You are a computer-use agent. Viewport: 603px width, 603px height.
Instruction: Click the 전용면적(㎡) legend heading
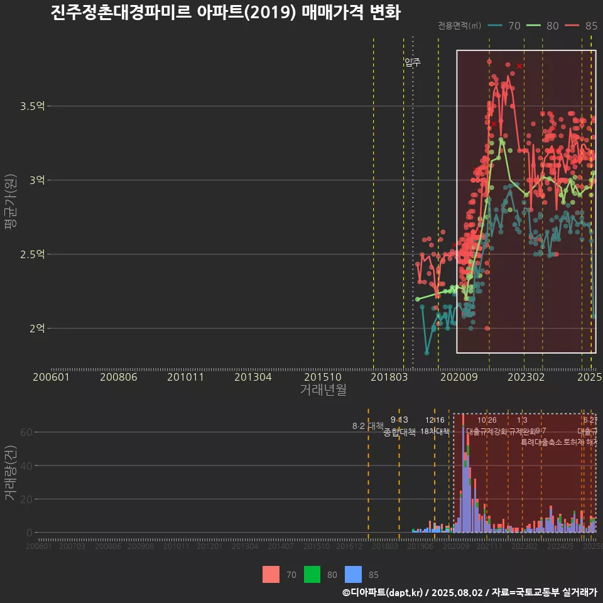point(460,25)
